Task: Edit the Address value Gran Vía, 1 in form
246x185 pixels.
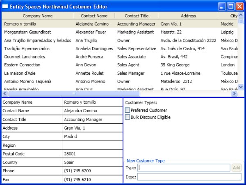Action: pos(92,128)
